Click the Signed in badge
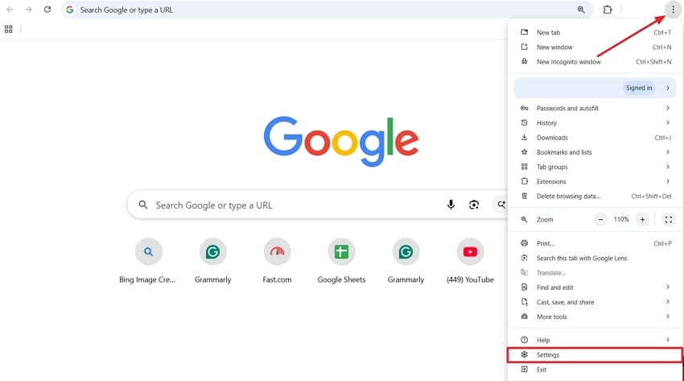This screenshot has width=684, height=381. coord(639,88)
